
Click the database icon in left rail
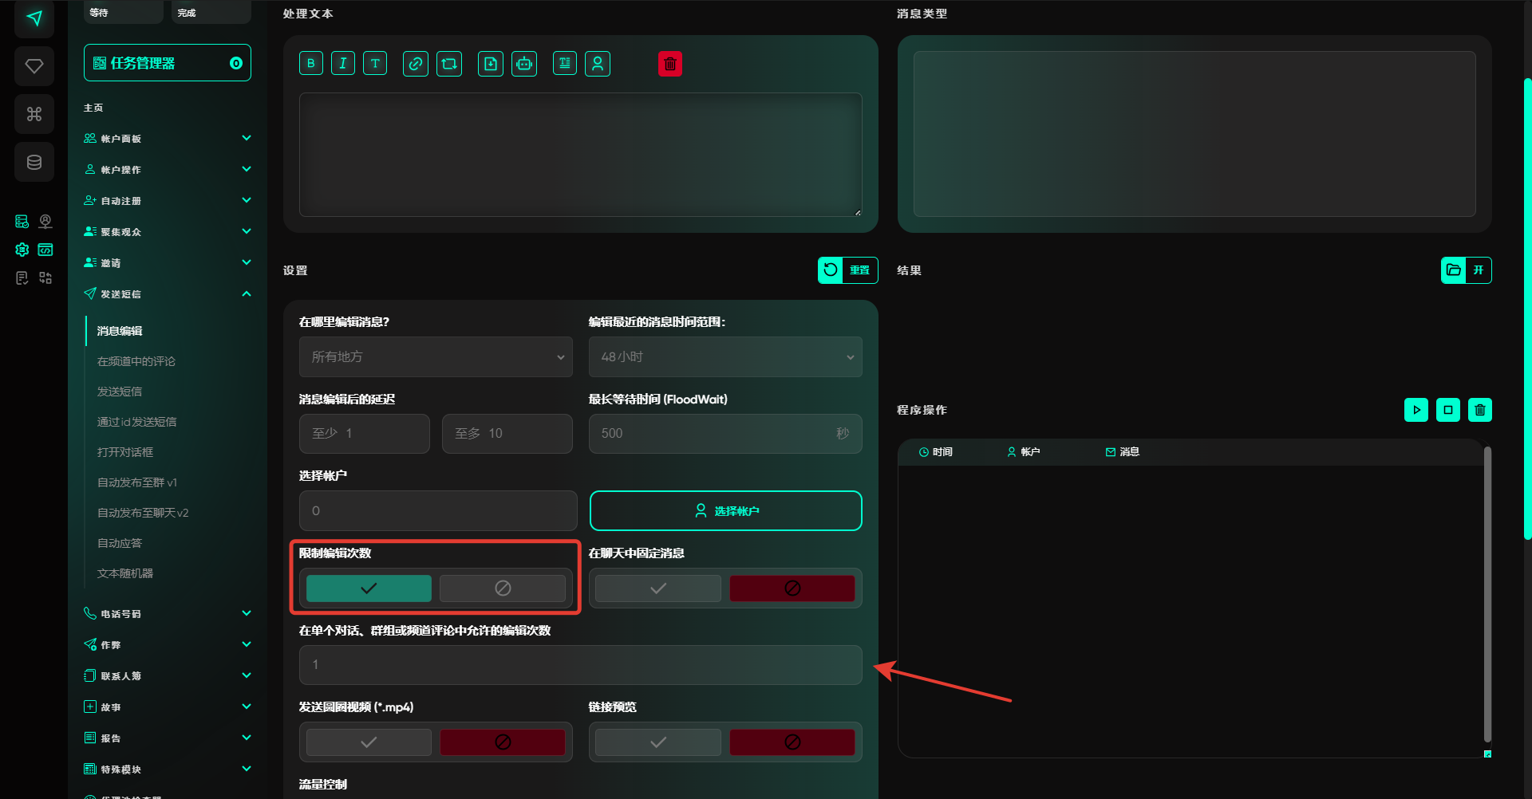(x=34, y=163)
